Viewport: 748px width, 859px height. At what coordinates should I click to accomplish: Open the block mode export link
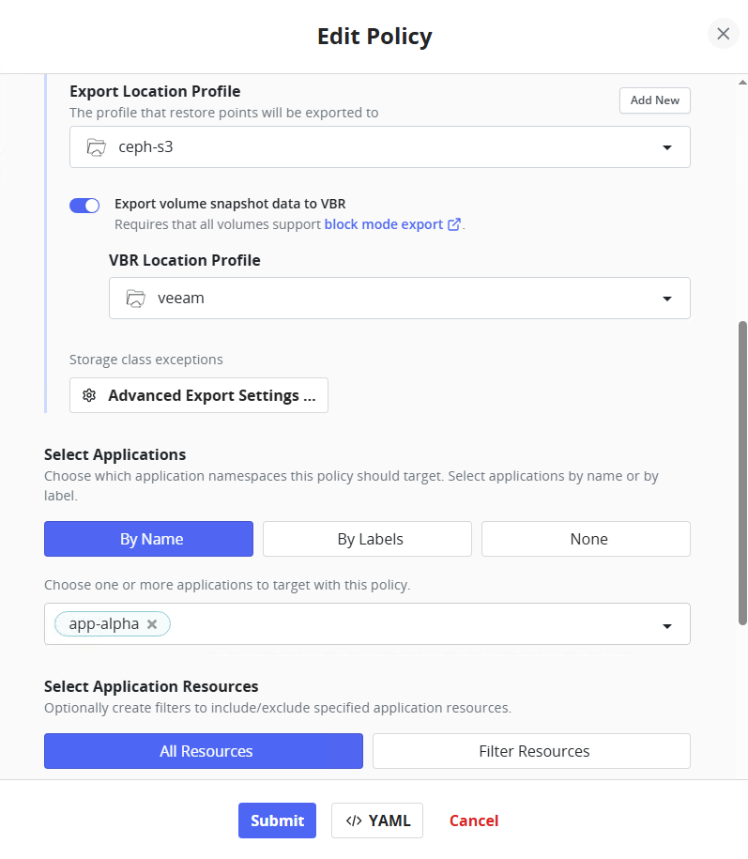[383, 225]
